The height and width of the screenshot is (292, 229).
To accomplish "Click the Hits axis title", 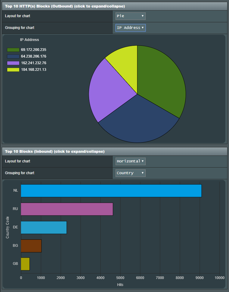I will [120, 285].
